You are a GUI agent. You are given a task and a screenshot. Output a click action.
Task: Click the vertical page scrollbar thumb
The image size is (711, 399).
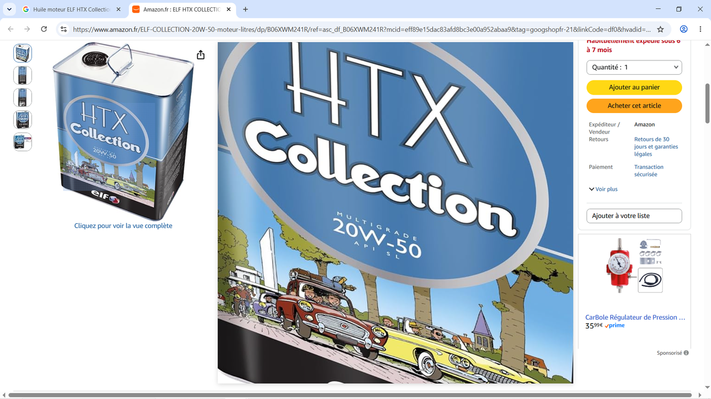tap(707, 104)
